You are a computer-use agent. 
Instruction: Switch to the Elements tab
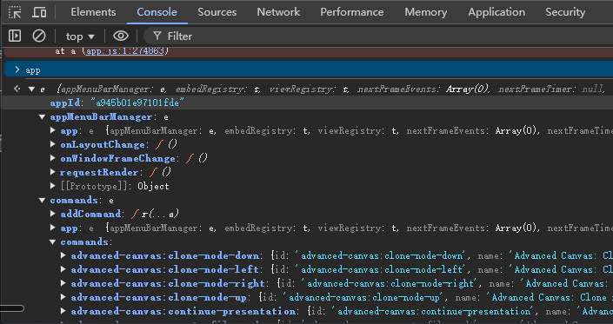pos(93,12)
